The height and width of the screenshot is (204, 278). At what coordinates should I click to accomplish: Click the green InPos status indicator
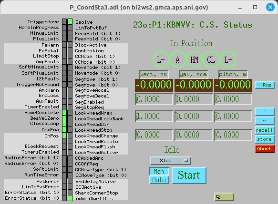[x=64, y=136]
